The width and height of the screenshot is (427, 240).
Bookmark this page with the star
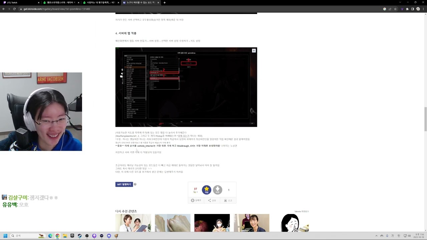click(395, 9)
